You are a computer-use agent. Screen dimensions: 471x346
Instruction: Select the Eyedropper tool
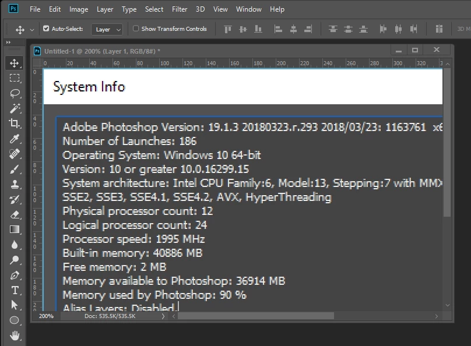pos(14,139)
